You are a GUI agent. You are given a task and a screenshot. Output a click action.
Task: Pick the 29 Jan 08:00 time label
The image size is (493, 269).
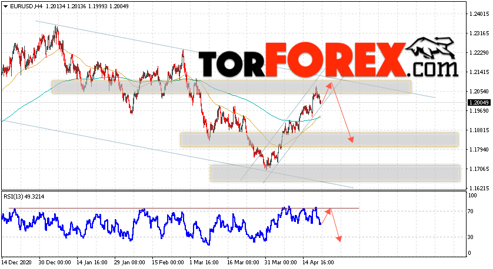[x=129, y=263]
